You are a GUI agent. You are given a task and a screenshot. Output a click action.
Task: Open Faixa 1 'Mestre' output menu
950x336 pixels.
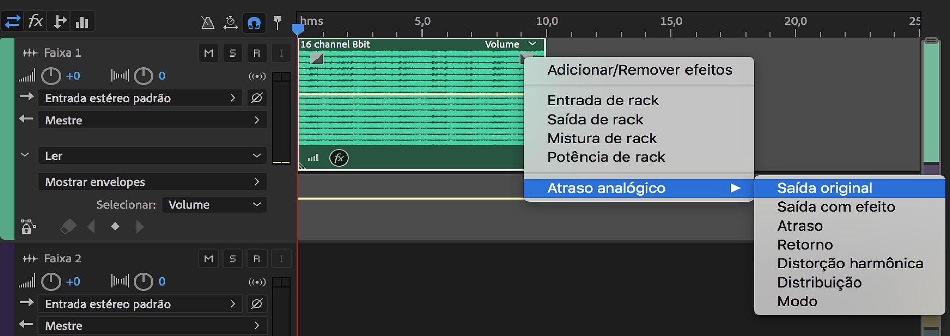coord(152,120)
